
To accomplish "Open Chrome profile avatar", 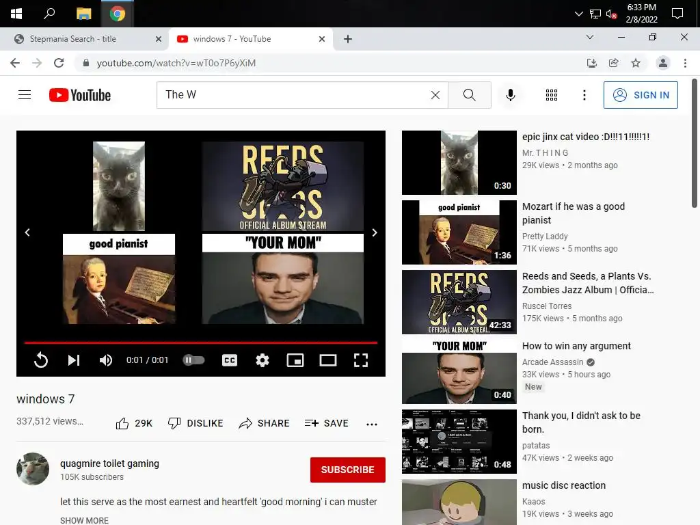I will point(663,63).
